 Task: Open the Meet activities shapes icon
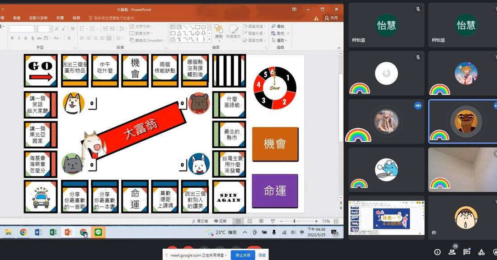tap(481, 252)
